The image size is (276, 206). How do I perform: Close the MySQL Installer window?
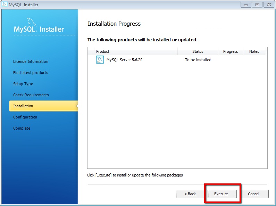(x=269, y=5)
